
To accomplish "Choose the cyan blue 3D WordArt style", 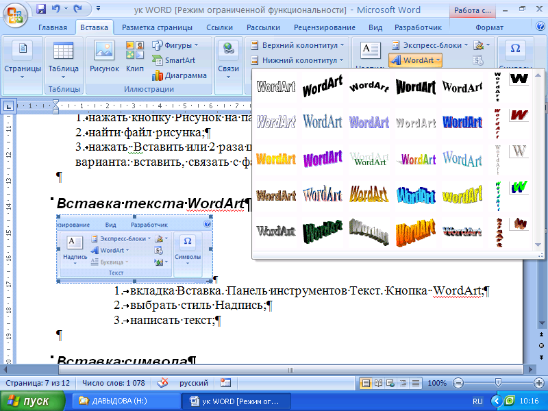I will (416, 196).
